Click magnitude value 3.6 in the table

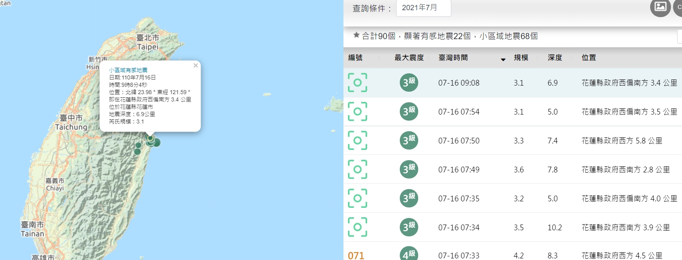(519, 170)
